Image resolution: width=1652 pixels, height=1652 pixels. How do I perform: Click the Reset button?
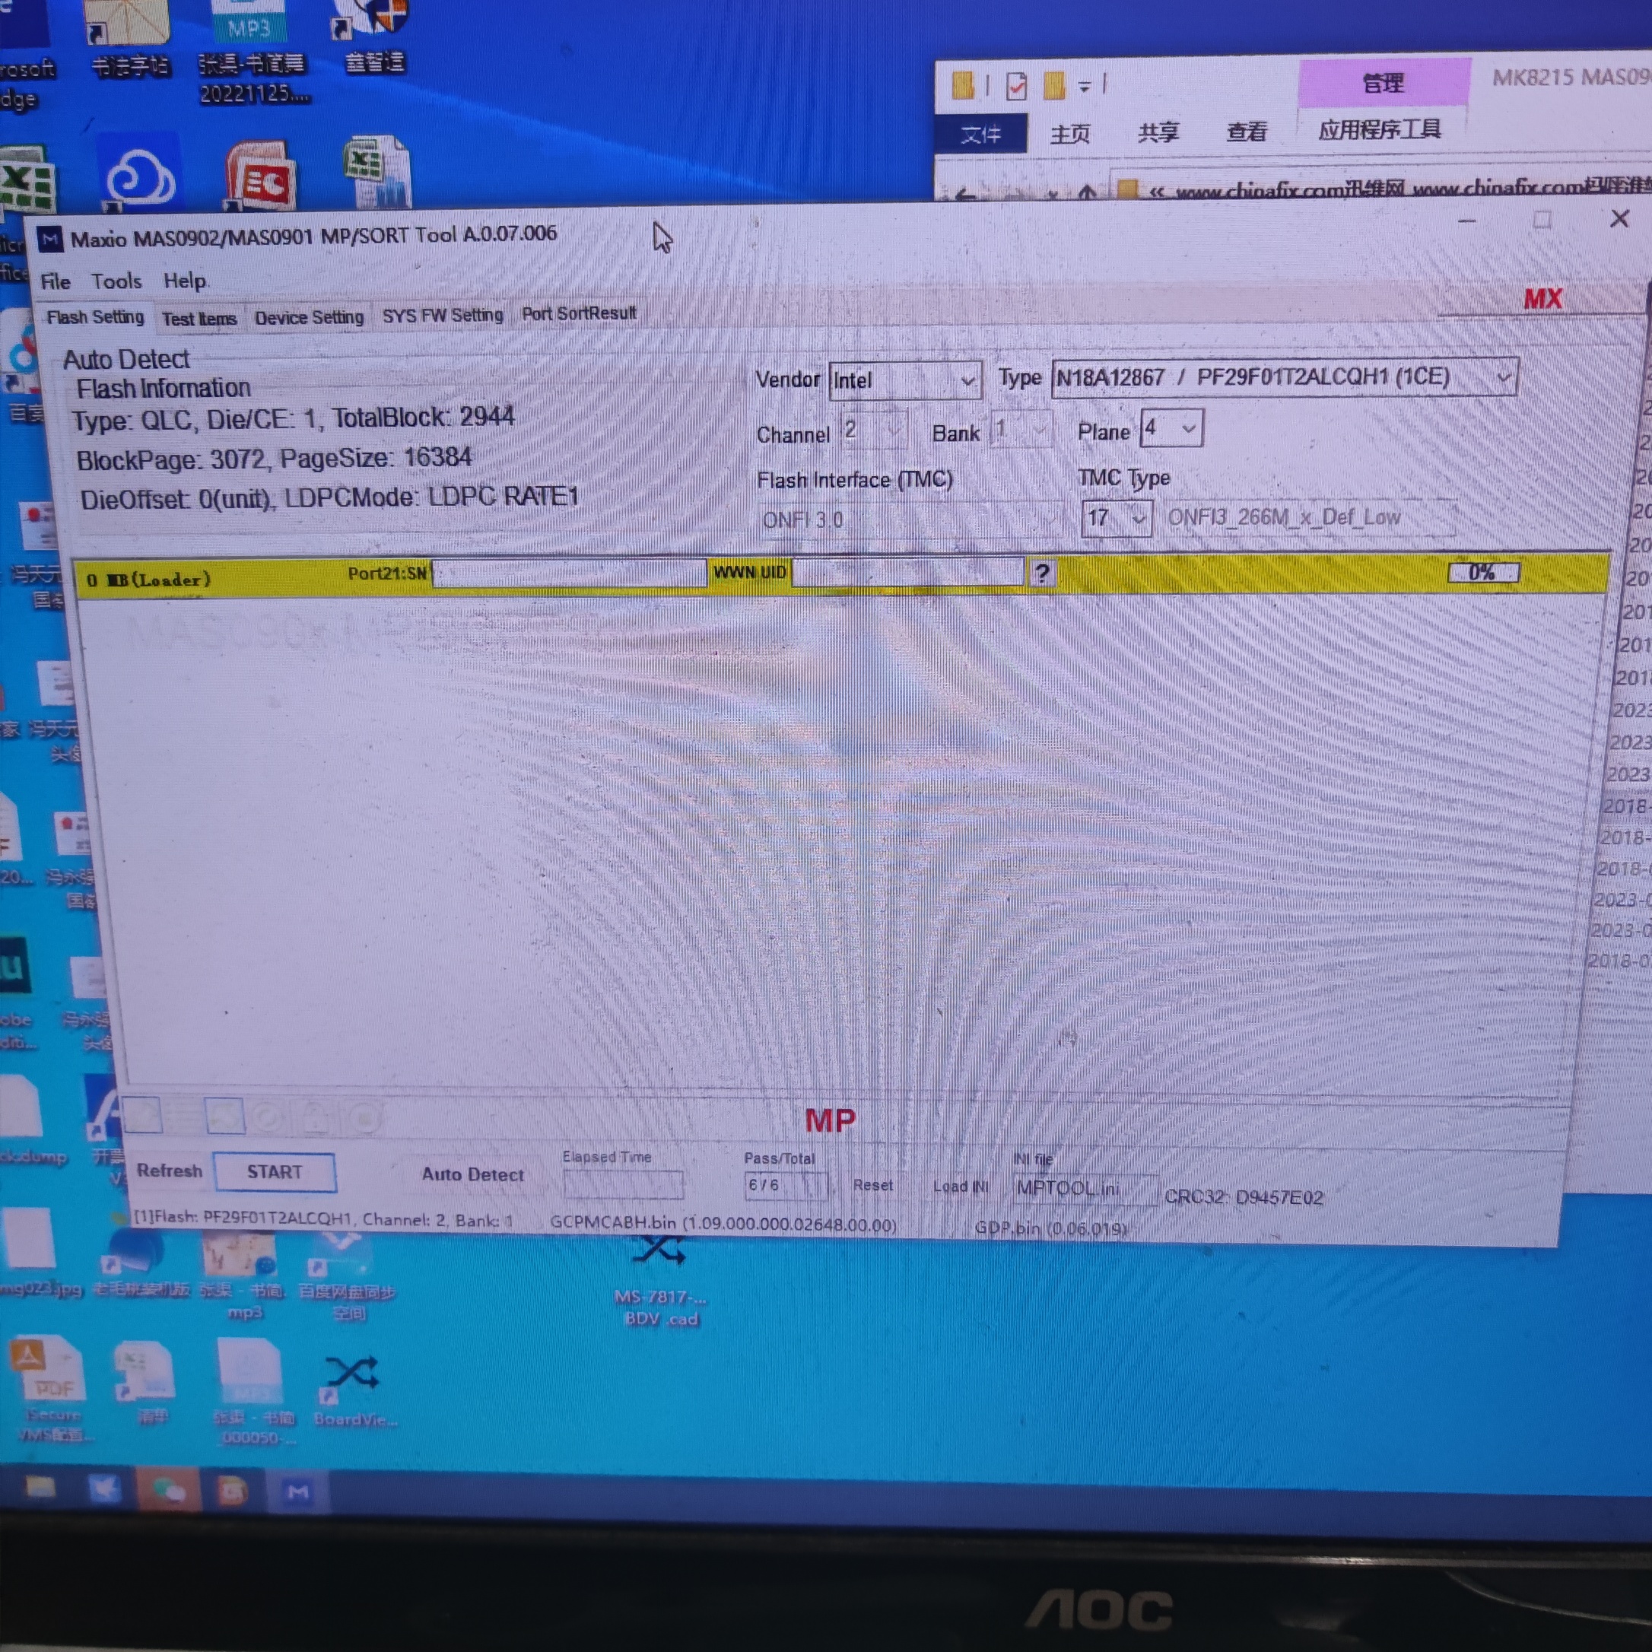click(x=873, y=1185)
